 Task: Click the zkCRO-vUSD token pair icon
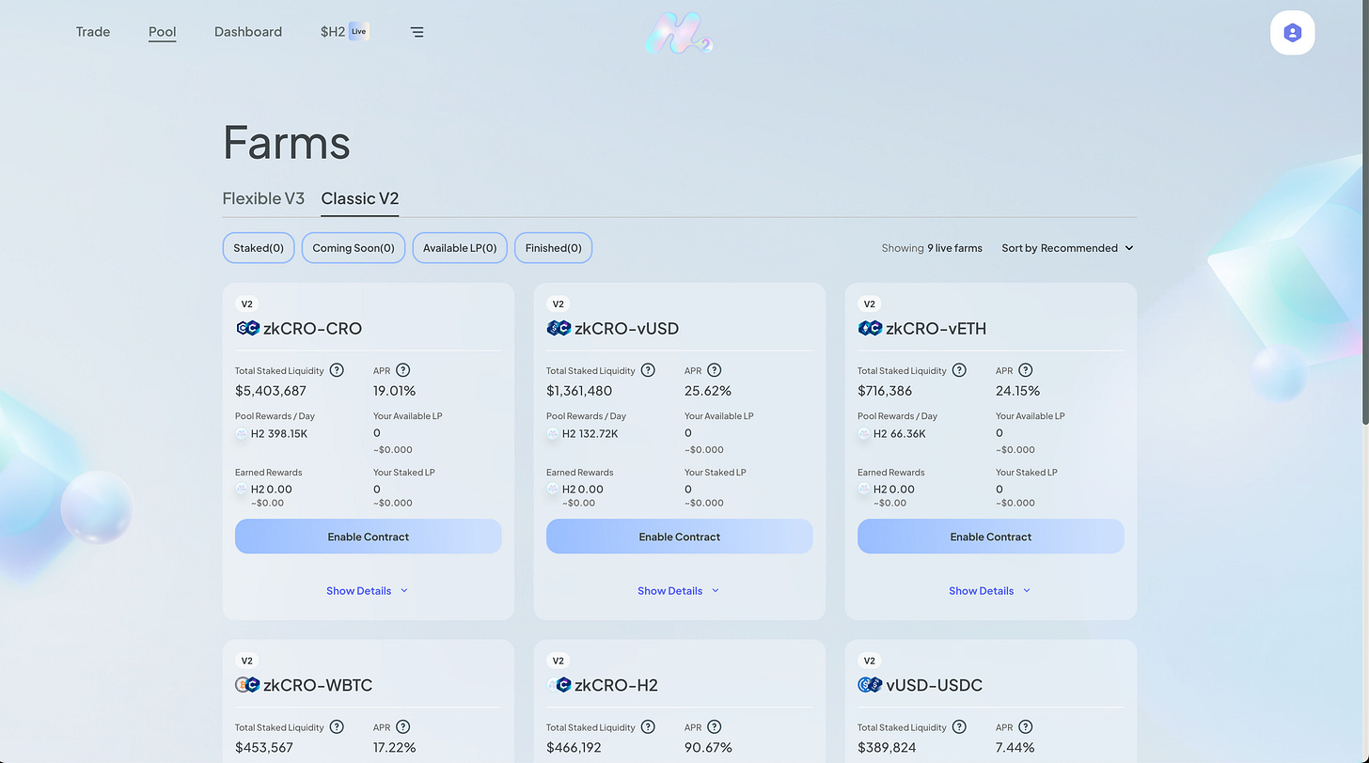click(x=559, y=328)
